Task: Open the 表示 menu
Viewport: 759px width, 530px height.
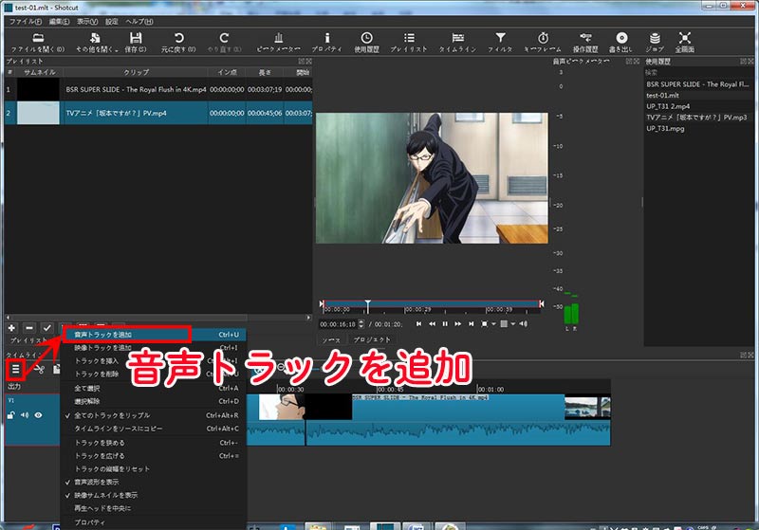Action: (87, 21)
